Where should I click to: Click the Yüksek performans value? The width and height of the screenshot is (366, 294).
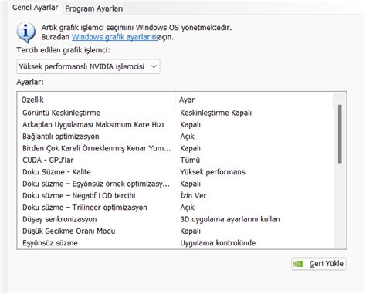coord(212,172)
